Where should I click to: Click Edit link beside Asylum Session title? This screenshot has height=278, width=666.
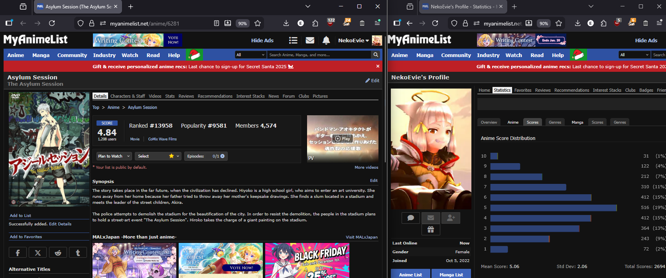372,81
